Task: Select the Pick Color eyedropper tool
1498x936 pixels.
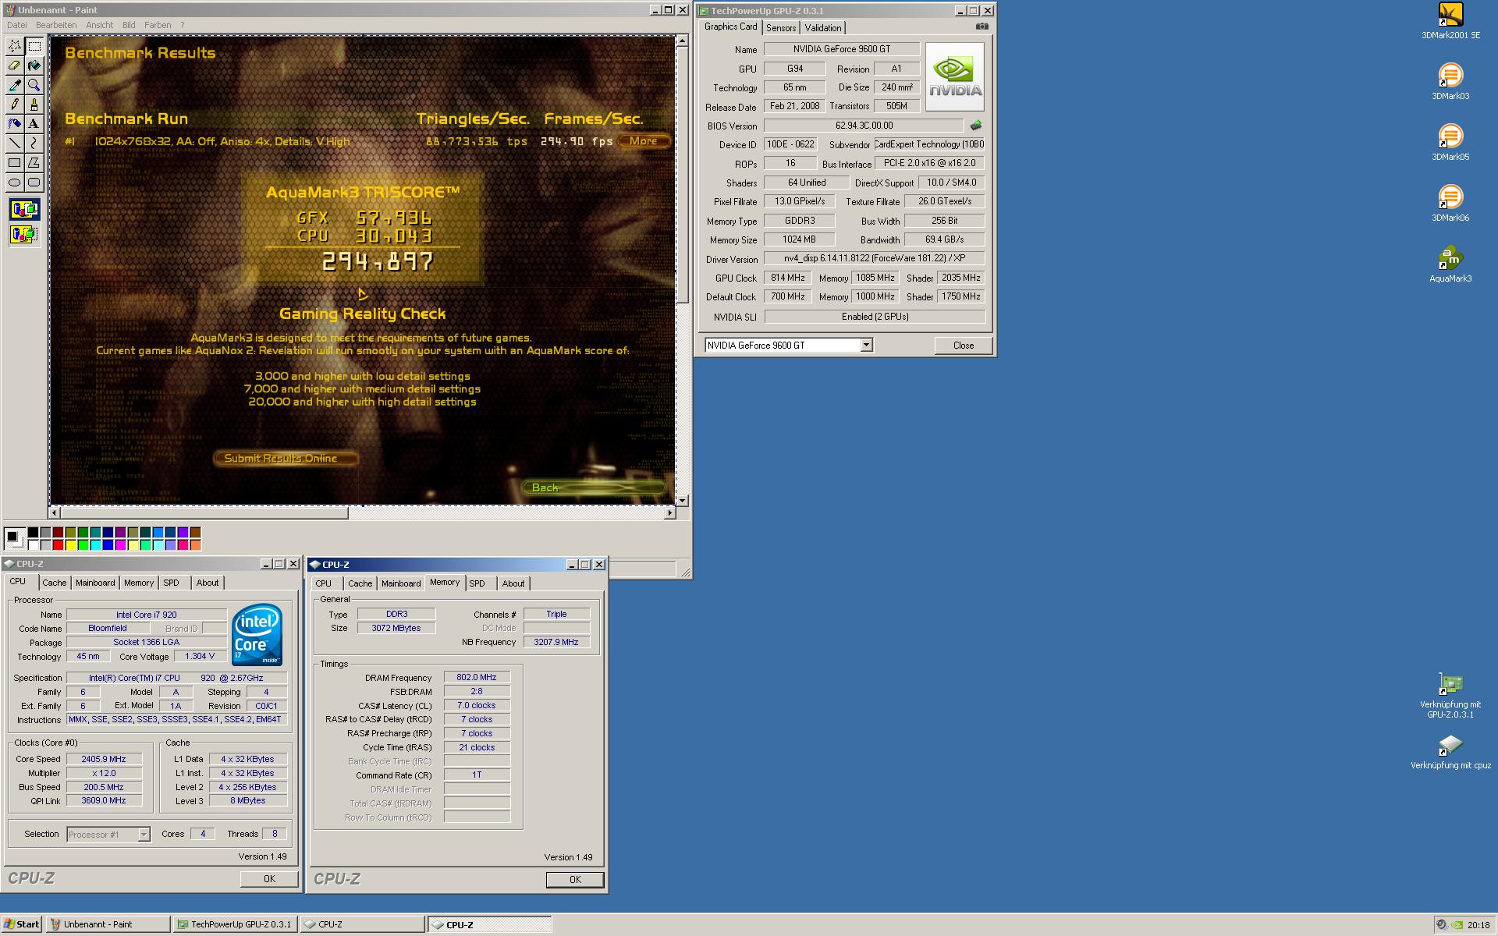Action: click(15, 85)
